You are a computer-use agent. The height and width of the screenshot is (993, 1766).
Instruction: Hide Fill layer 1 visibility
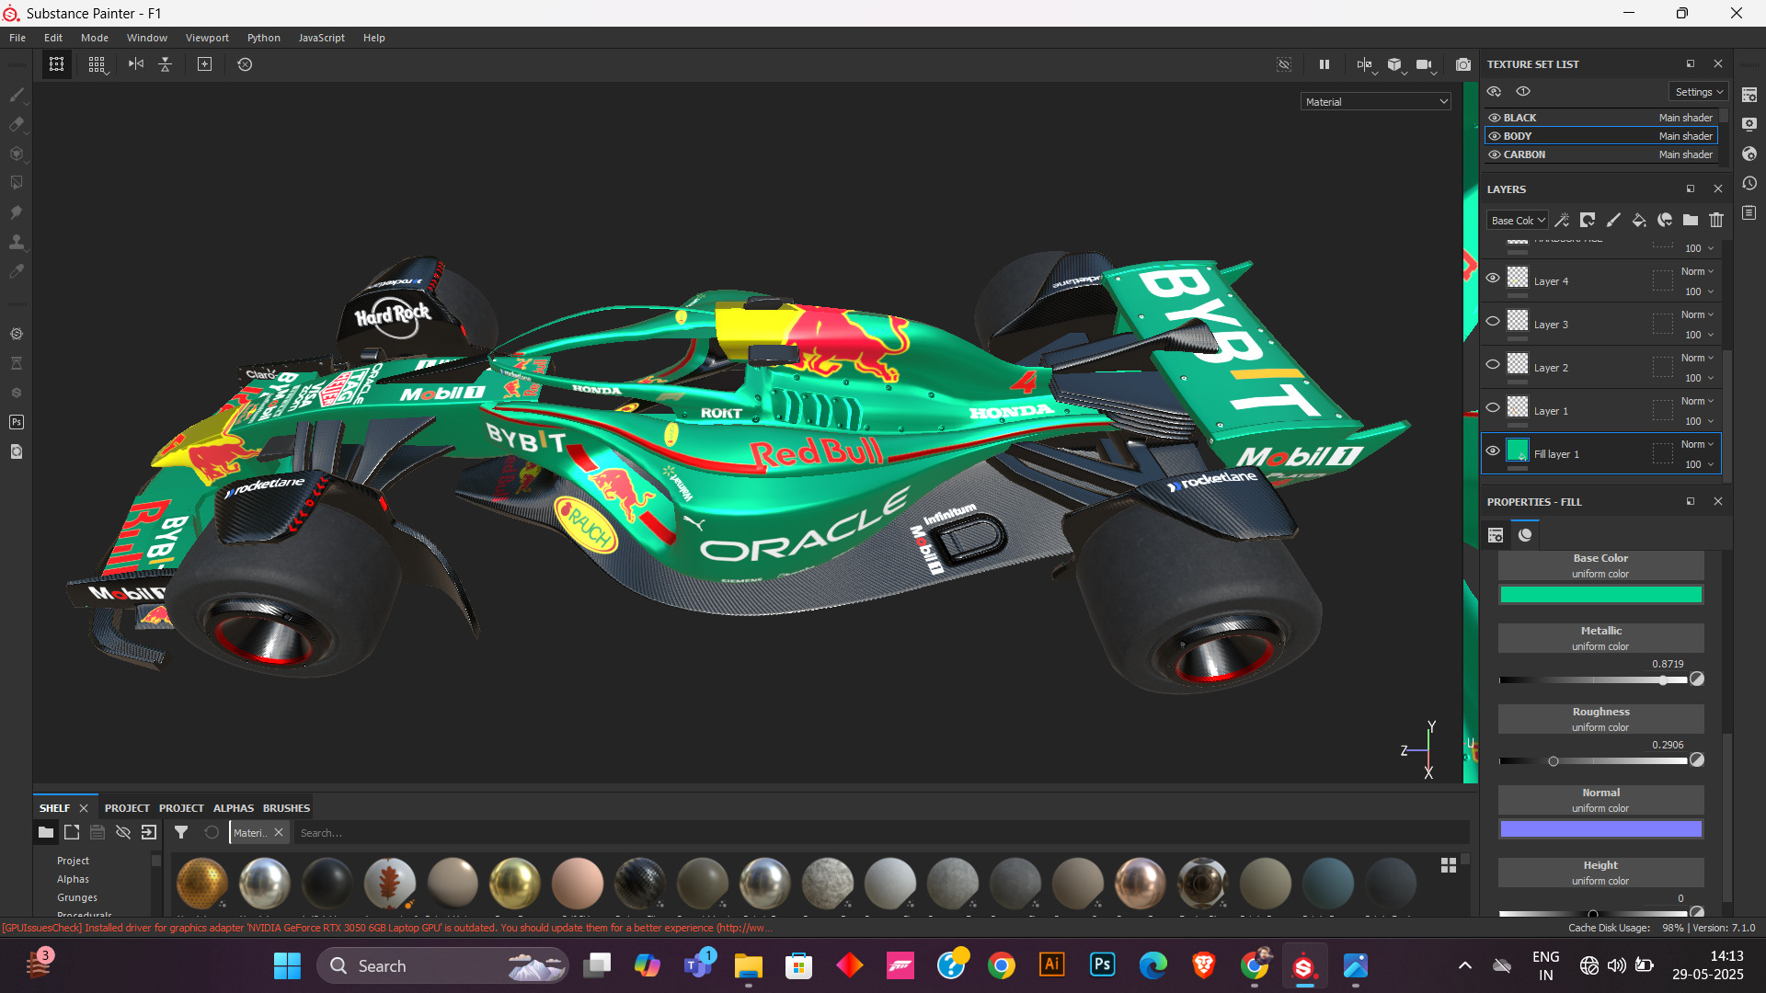(1493, 451)
